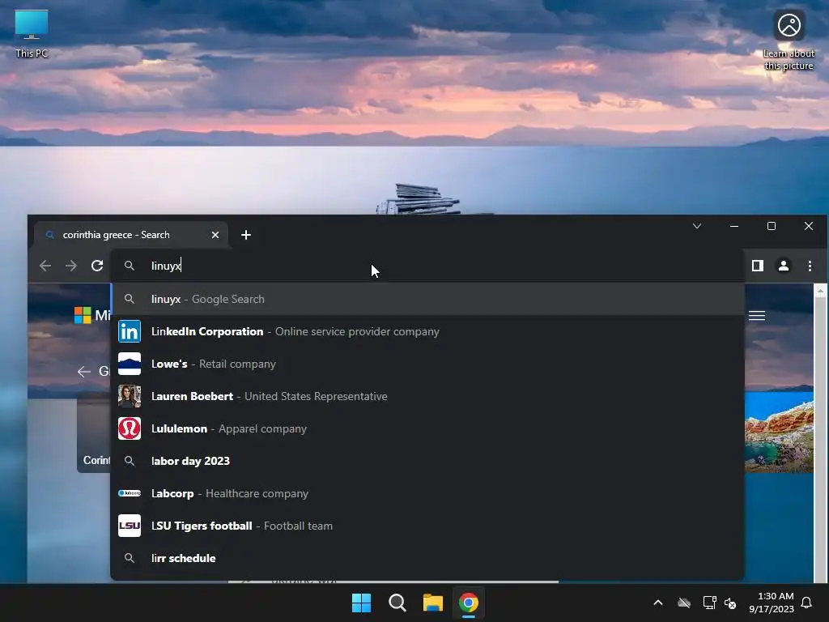The height and width of the screenshot is (622, 829).
Task: Open Chrome profile menu
Action: [x=784, y=266]
